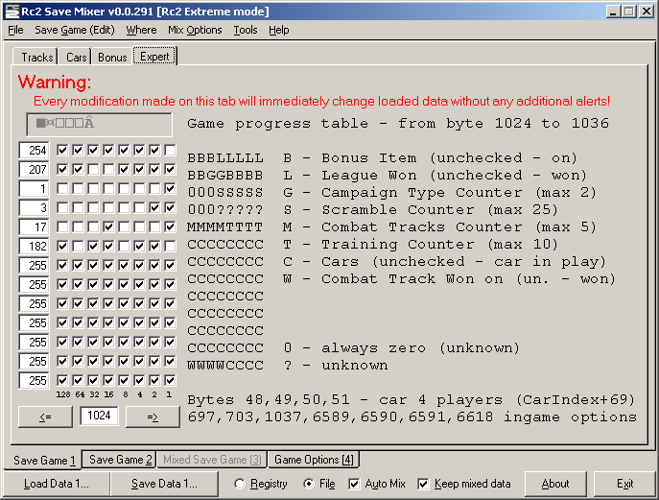
Task: Switch to Save Game 1 tab
Action: (x=44, y=460)
